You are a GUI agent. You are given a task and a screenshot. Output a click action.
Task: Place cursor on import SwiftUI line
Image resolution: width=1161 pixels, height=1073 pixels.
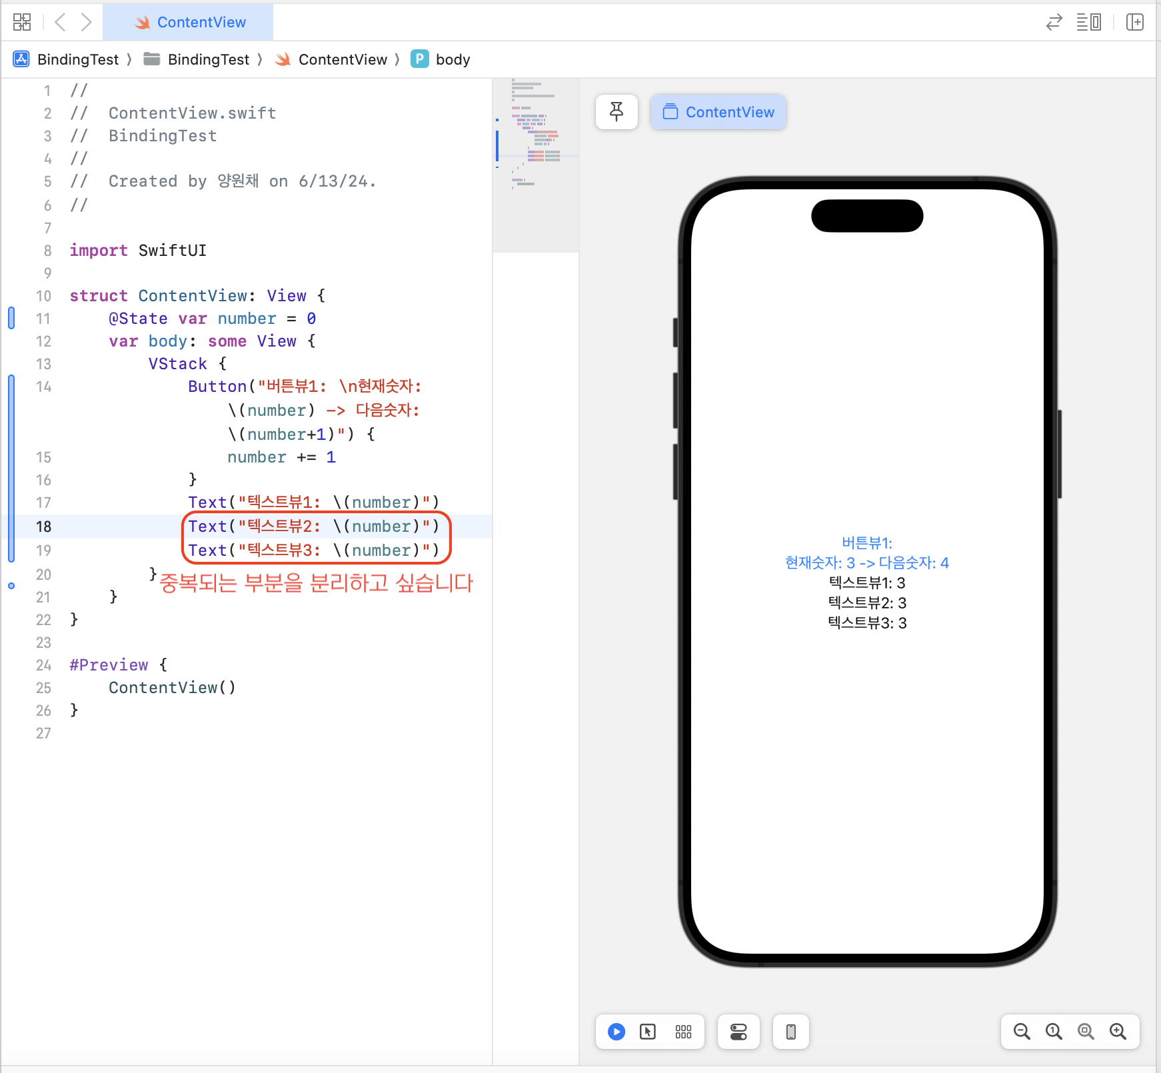tap(138, 251)
